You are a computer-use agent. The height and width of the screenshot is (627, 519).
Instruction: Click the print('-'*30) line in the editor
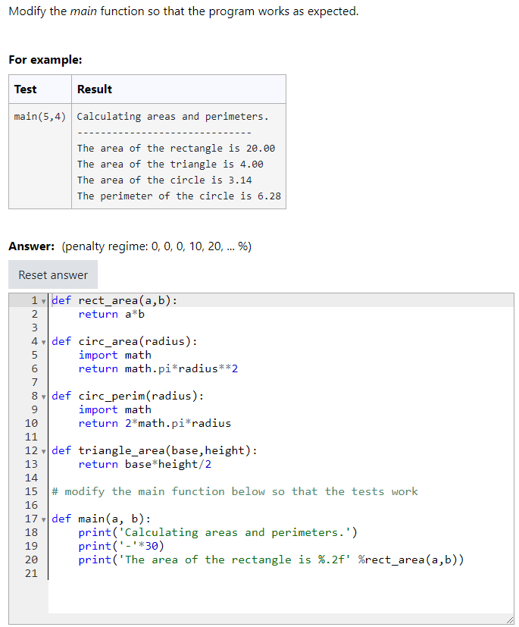click(121, 546)
